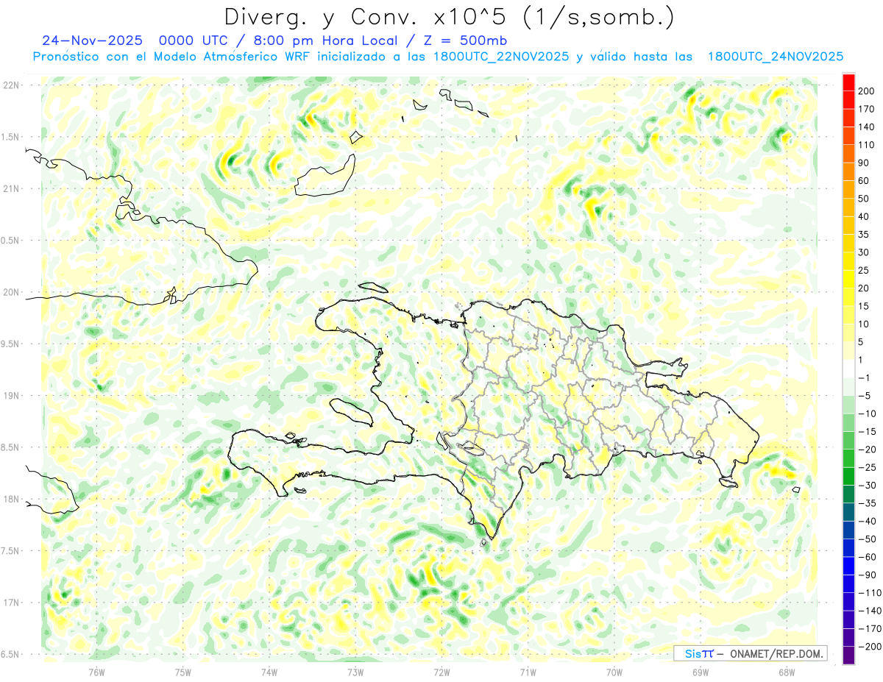Click the '18N' latitude label
This screenshot has height=682, width=883.
[x=11, y=499]
